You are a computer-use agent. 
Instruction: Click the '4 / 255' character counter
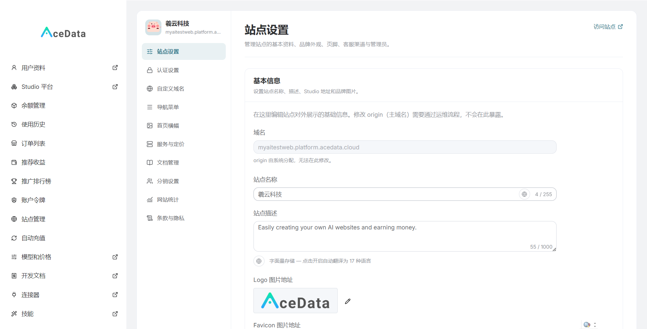point(544,194)
